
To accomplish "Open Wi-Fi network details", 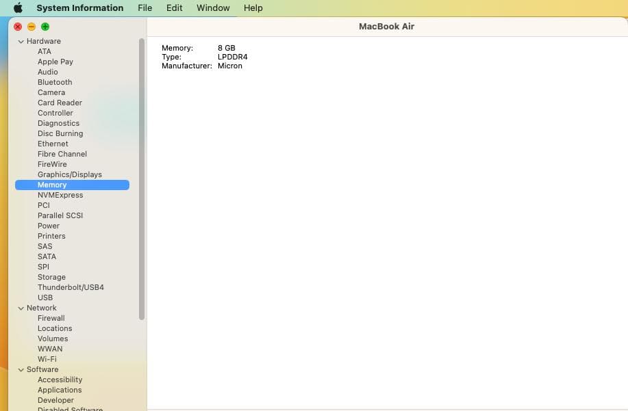I will [x=47, y=359].
